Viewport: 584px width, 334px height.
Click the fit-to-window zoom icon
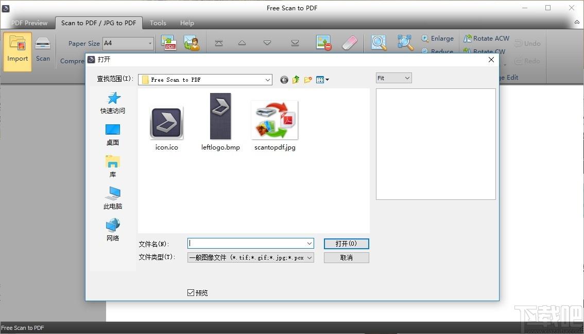click(x=405, y=43)
